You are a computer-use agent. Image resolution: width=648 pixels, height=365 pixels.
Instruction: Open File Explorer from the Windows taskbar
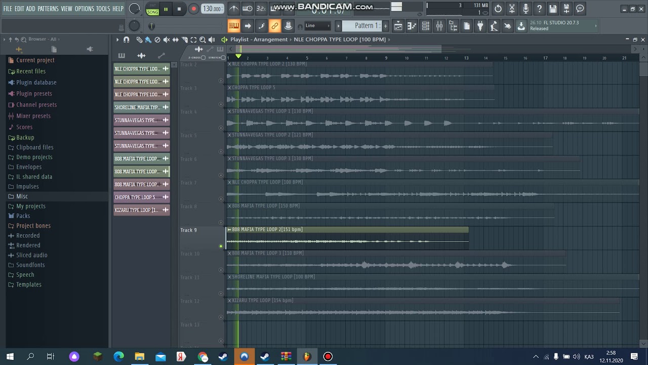(139, 356)
